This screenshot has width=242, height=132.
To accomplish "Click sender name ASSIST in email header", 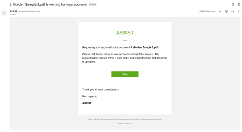I will (13, 11).
